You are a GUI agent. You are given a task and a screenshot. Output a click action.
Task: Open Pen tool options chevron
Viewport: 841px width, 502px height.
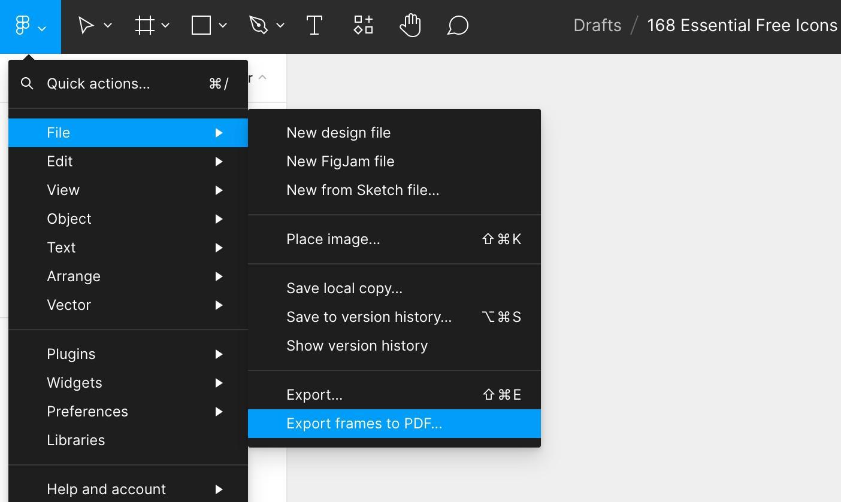click(280, 26)
